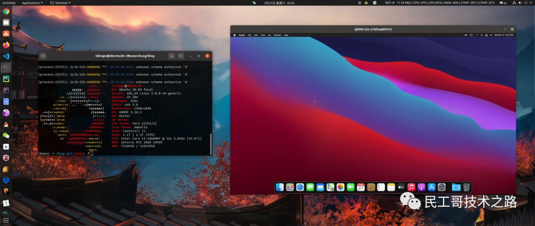535x226 pixels.
Task: Open Visual Studio Code from the dock
Action: click(x=6, y=56)
